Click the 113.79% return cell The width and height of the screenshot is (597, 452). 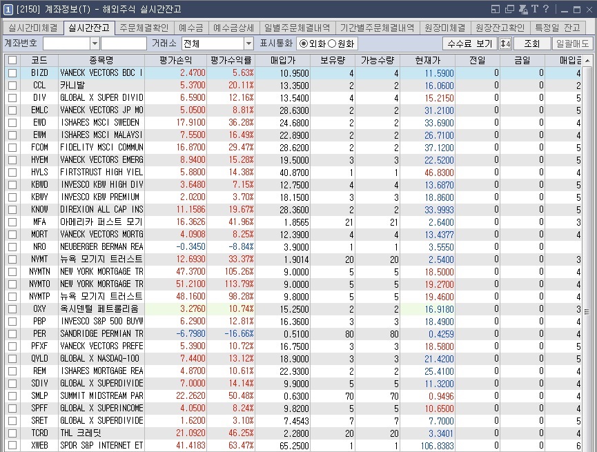(231, 284)
